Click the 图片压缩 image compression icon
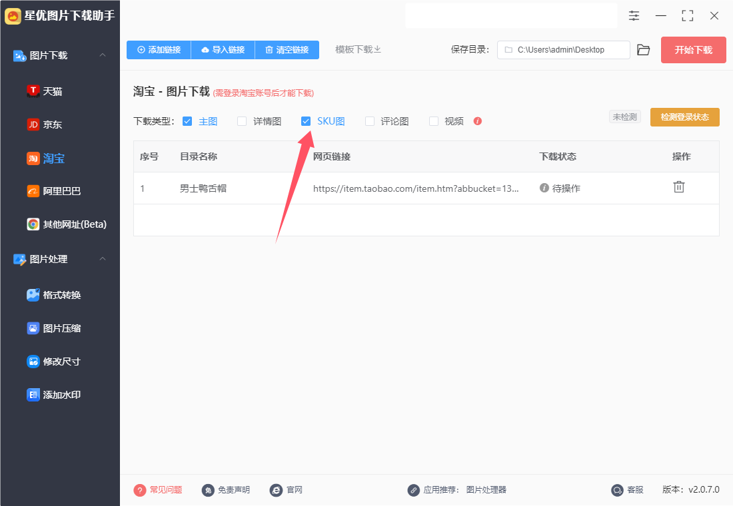The width and height of the screenshot is (733, 506). 33,328
